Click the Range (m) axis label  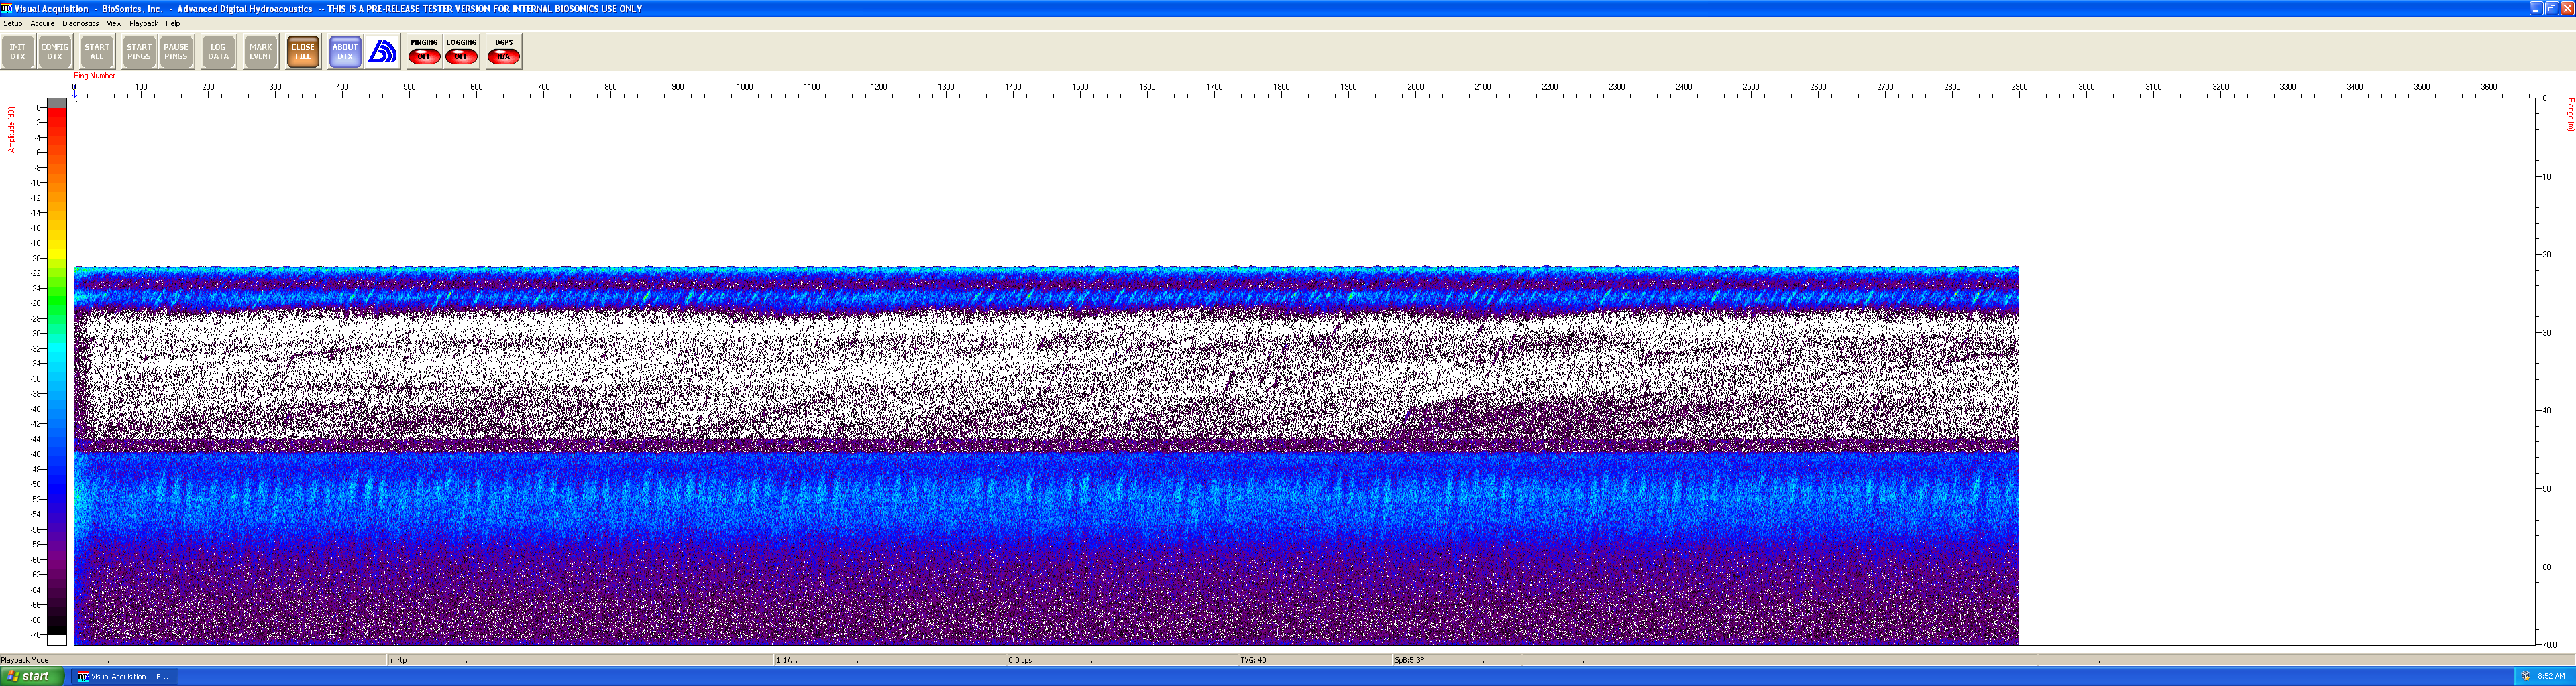coord(2570,115)
